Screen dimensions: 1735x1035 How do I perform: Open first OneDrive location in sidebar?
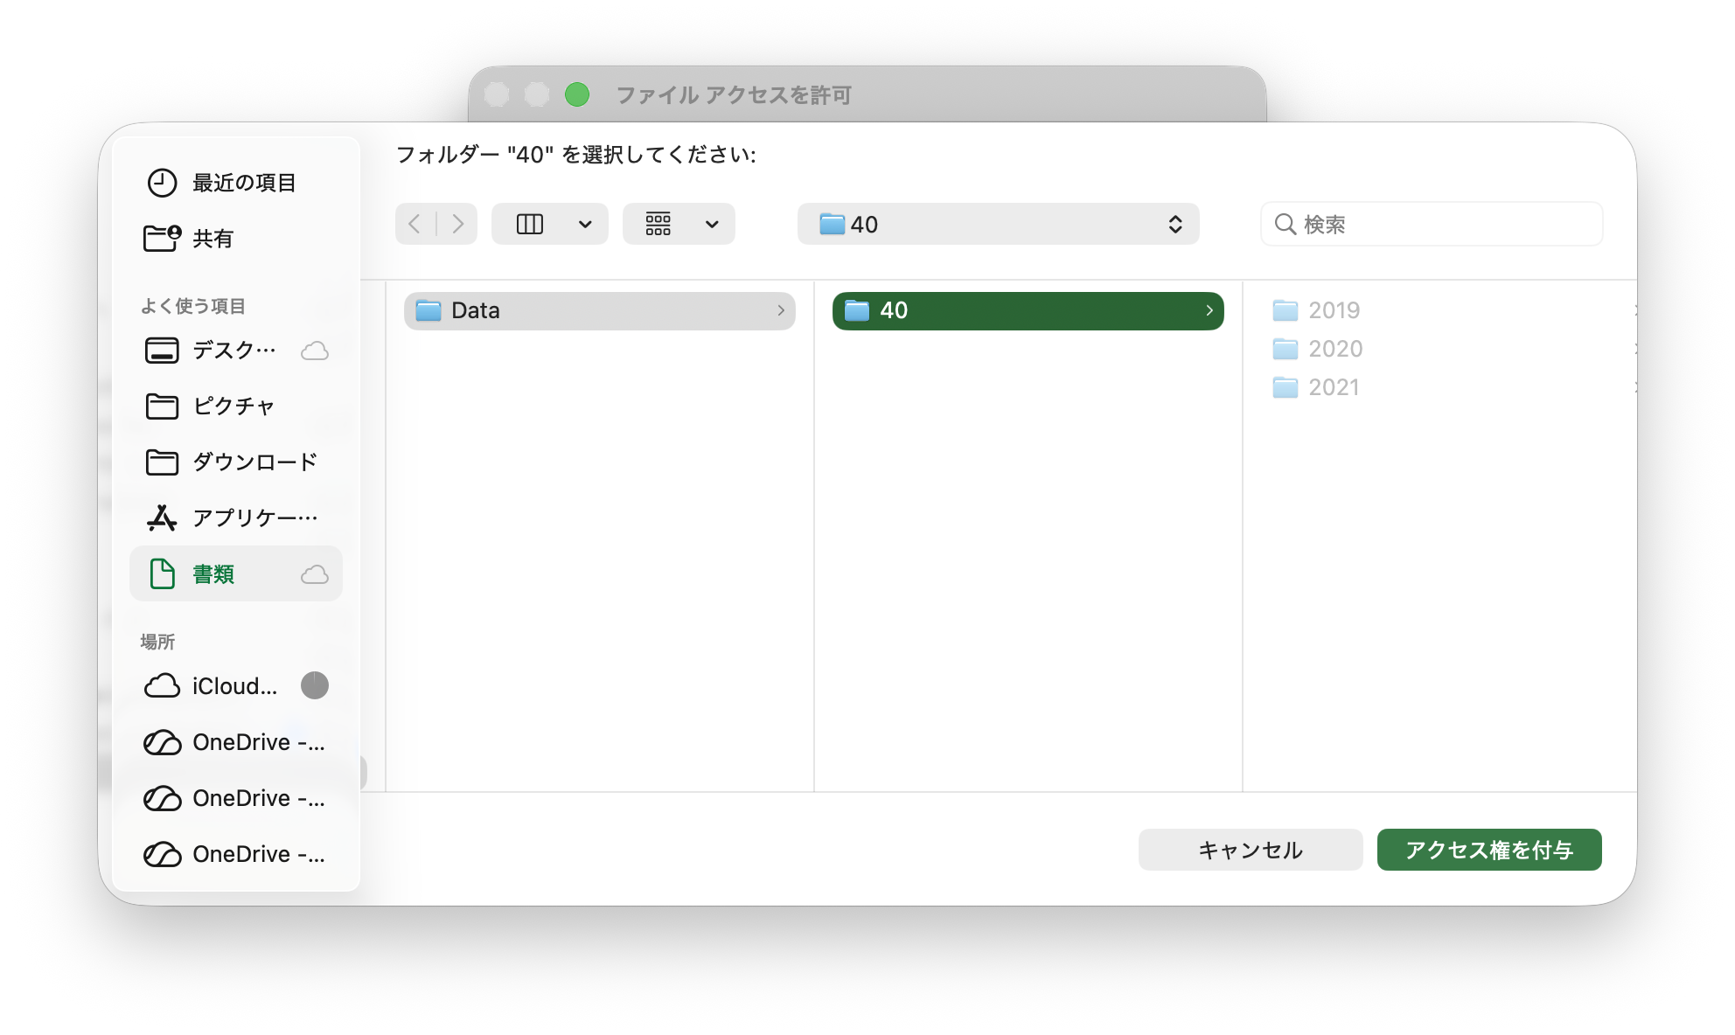(x=258, y=742)
